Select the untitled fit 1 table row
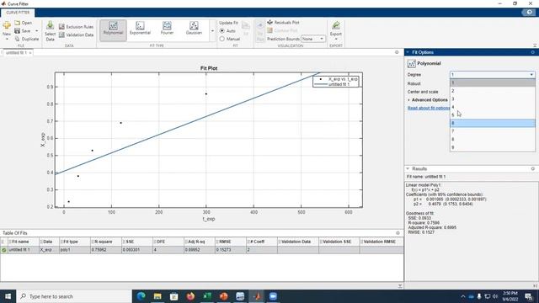 point(202,250)
